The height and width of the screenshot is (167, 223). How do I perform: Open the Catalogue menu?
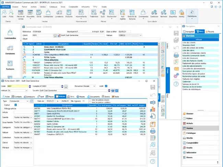pyautogui.click(x=53, y=7)
